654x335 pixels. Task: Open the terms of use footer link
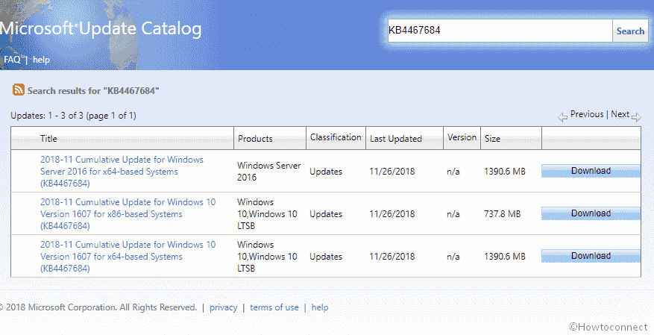274,307
